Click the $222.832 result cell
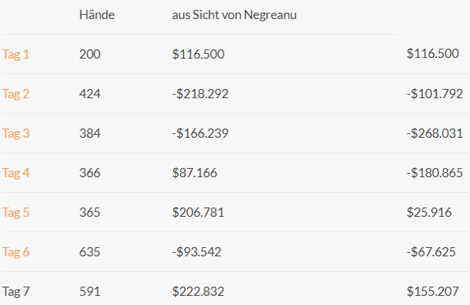470x305 pixels. coord(198,291)
